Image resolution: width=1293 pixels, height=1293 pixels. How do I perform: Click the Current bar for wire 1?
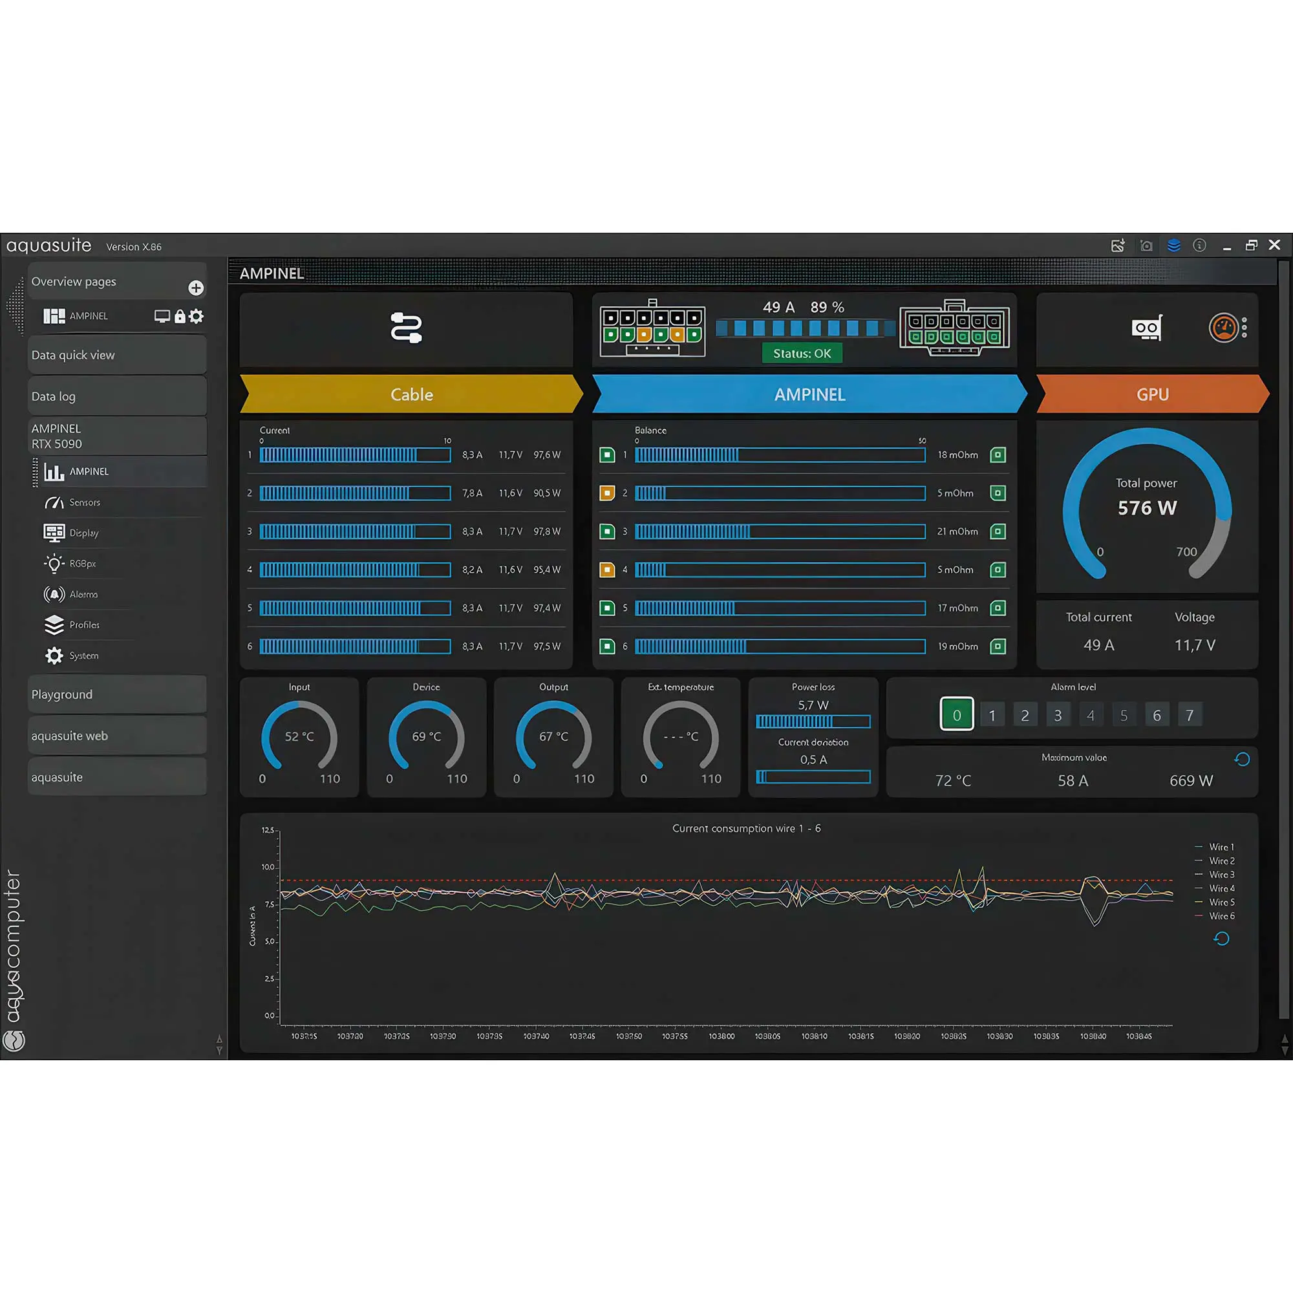[356, 455]
